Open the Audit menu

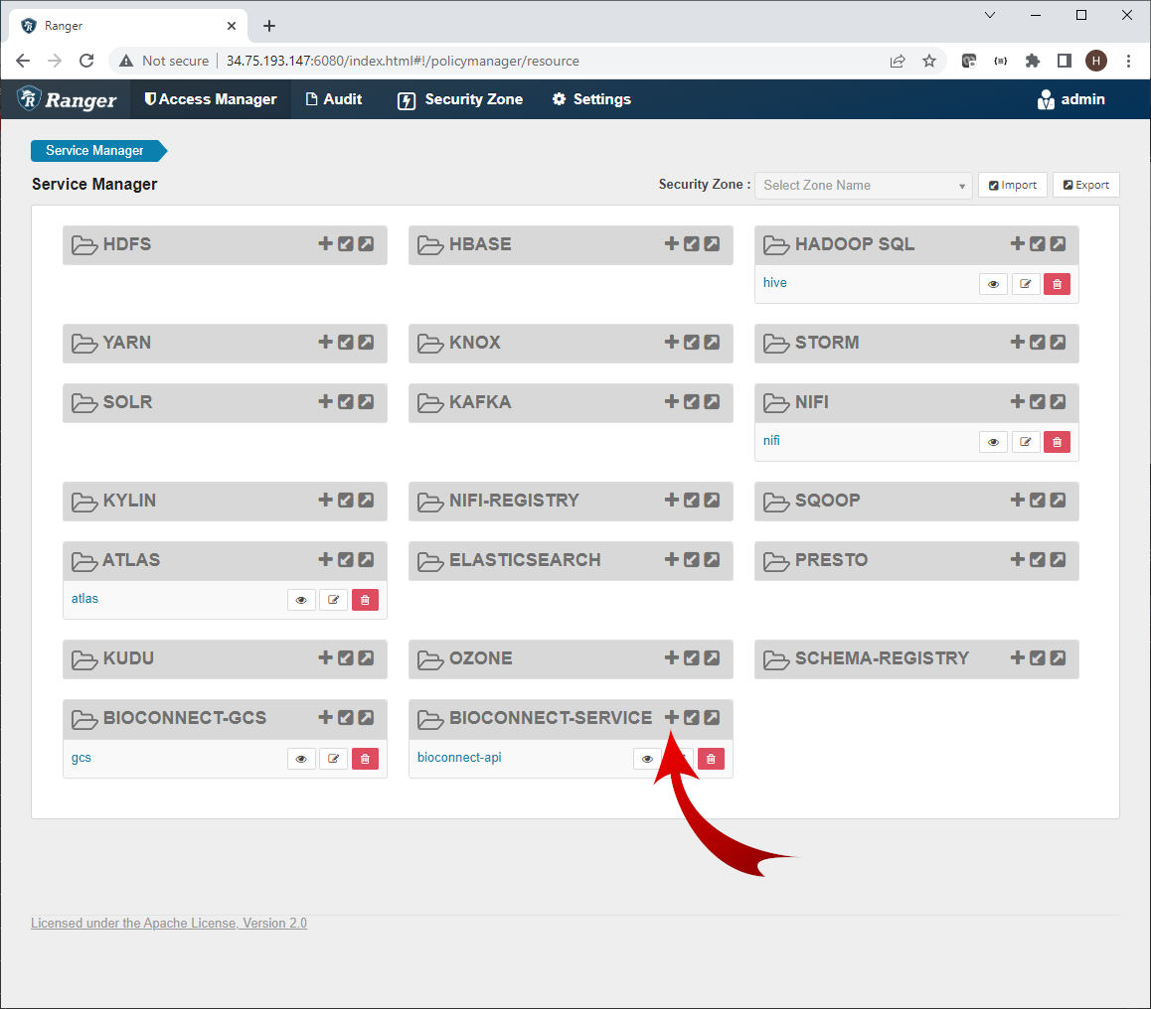coord(334,99)
